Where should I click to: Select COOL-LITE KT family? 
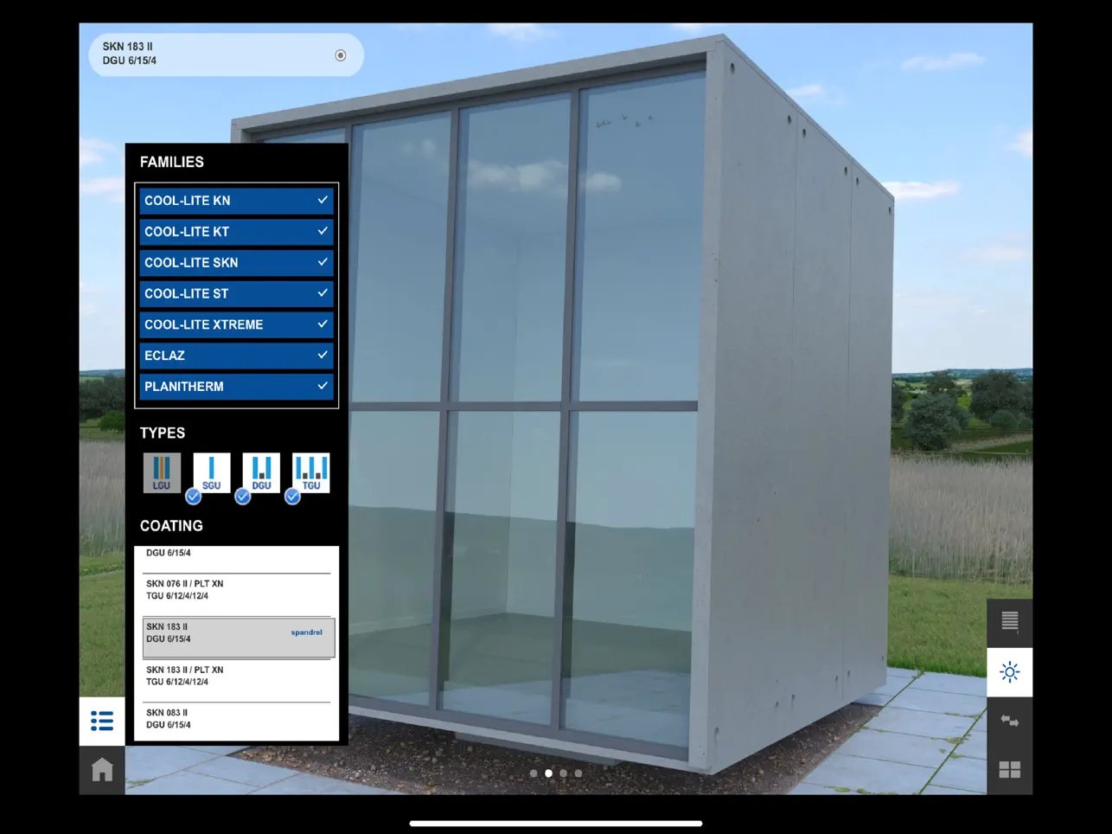235,232
